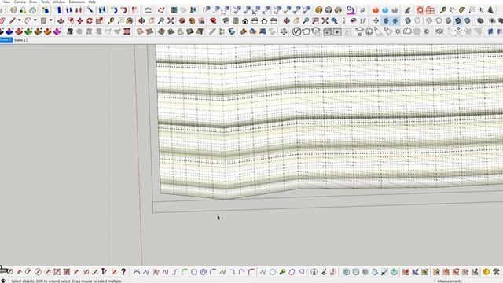This screenshot has height=283, width=503.
Task: Click the Section Plane tool icon
Action: [376, 21]
